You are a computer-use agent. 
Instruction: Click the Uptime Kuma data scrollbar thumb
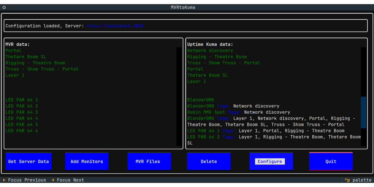[x=363, y=112]
